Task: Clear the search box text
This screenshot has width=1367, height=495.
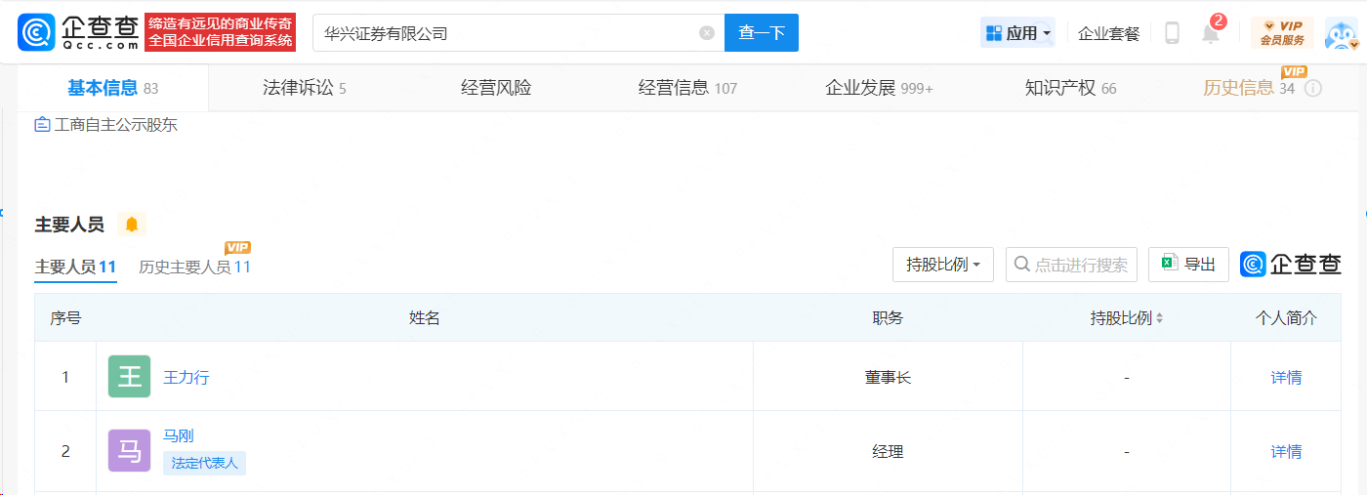Action: click(707, 33)
